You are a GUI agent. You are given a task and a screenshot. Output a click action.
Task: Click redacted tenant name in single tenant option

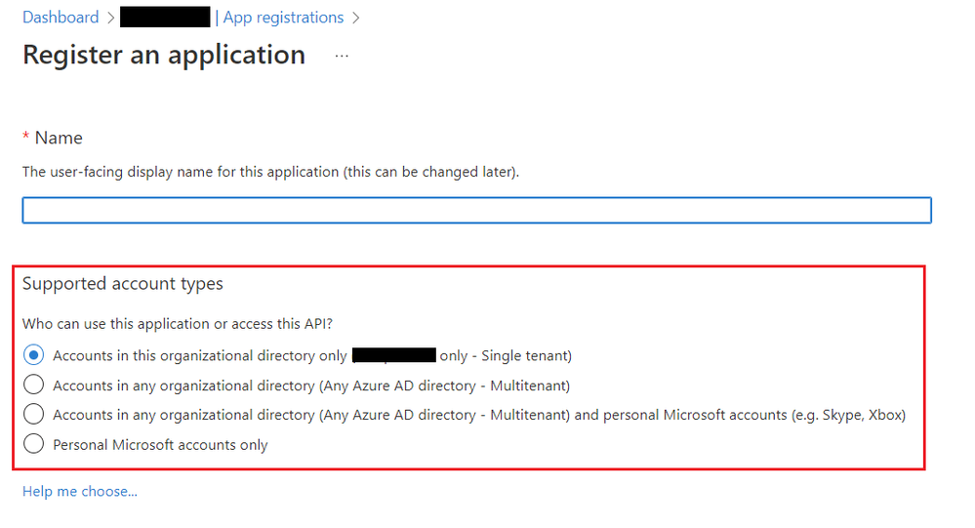click(x=393, y=355)
